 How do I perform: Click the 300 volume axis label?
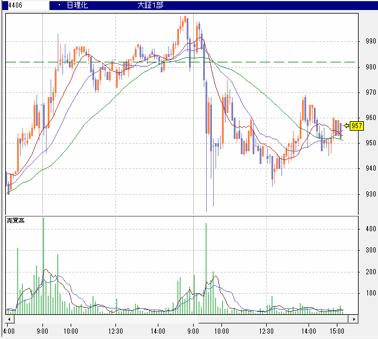tap(370, 250)
